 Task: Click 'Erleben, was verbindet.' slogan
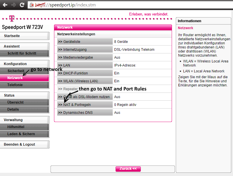click(x=149, y=14)
